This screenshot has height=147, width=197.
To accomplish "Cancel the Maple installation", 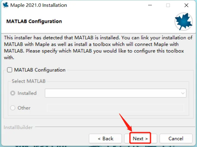I will click(x=176, y=139).
